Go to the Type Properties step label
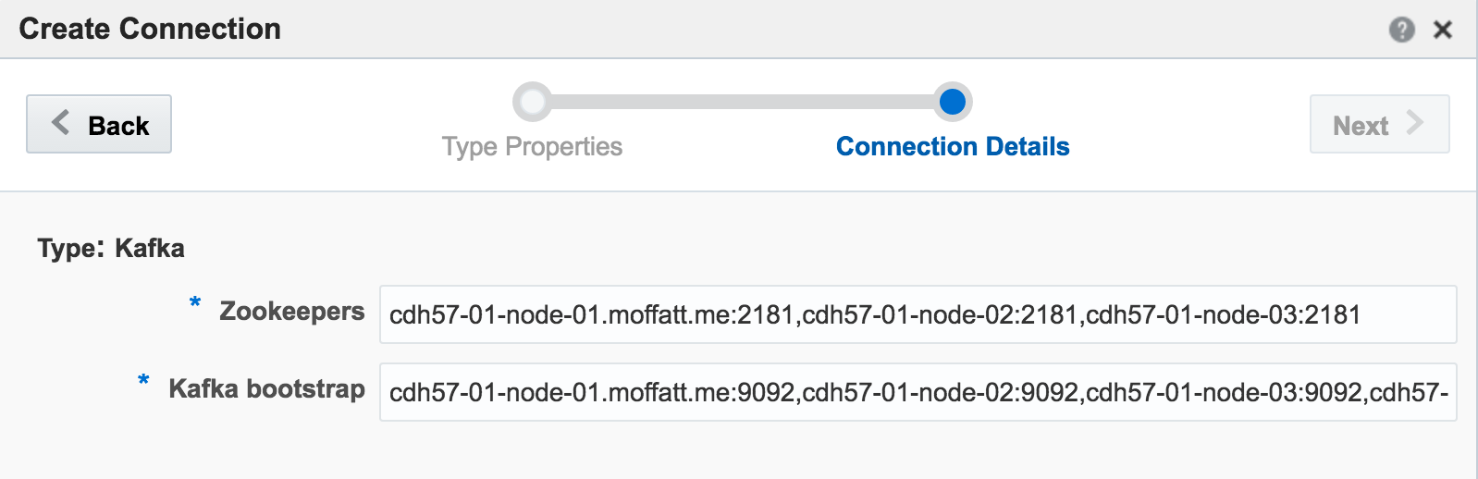The width and height of the screenshot is (1478, 479). point(532,146)
